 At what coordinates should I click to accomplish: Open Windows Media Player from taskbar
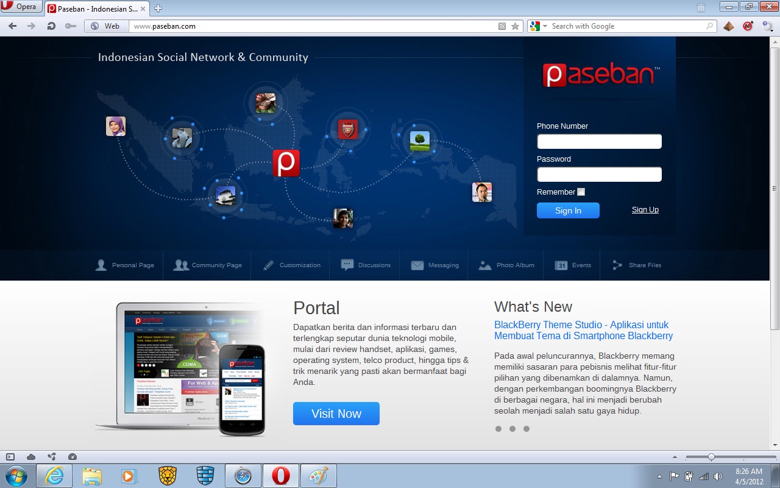click(129, 476)
